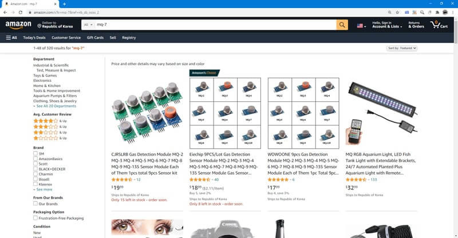Click the browser reload icon

coord(21,12)
